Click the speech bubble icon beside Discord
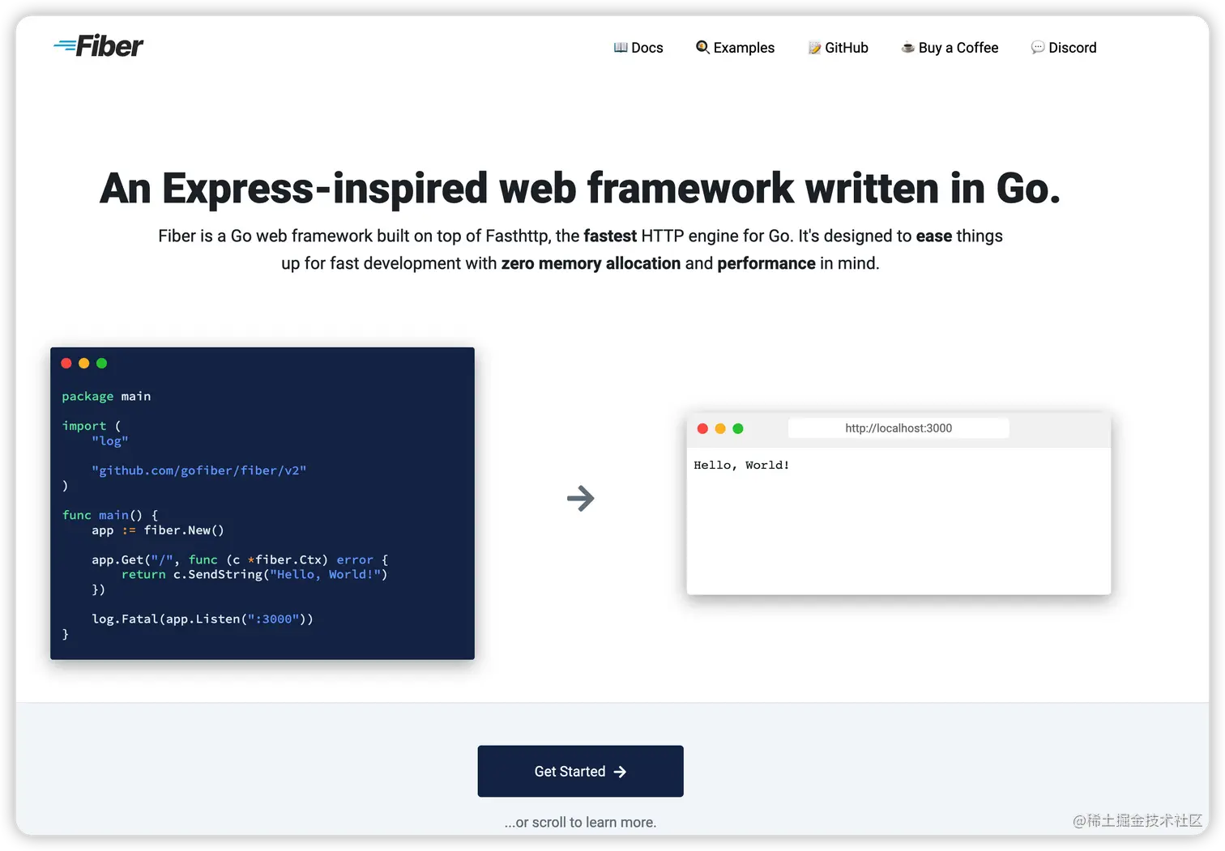 [x=1037, y=48]
